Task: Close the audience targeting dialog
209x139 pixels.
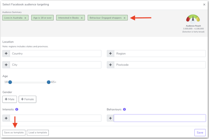Action: 204,4
